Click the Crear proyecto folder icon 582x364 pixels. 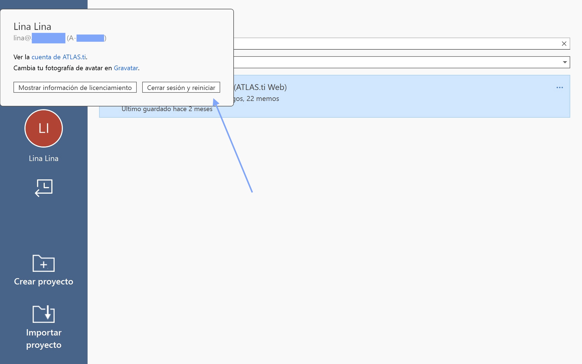pyautogui.click(x=44, y=263)
